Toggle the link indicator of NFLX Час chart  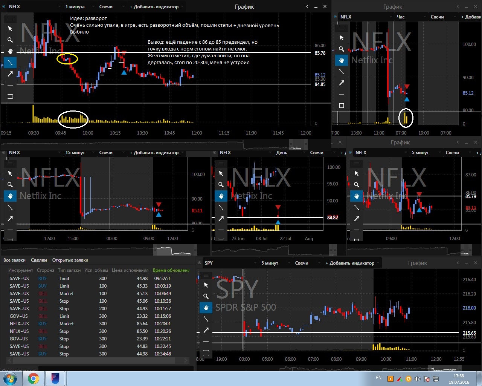tap(335, 17)
